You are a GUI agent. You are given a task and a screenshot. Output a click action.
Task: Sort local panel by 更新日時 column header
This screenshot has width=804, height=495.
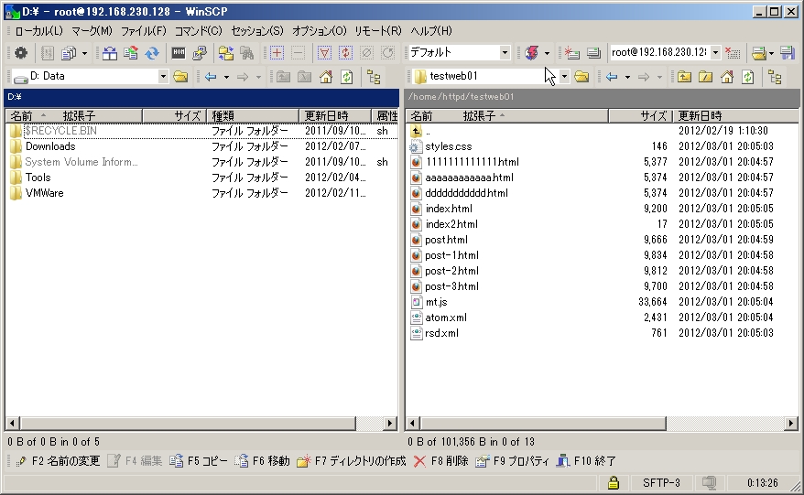[x=335, y=116]
